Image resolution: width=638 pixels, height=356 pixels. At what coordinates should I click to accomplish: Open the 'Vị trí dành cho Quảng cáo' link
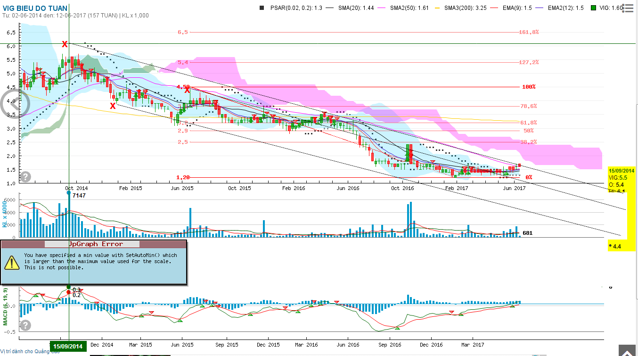tap(30, 351)
